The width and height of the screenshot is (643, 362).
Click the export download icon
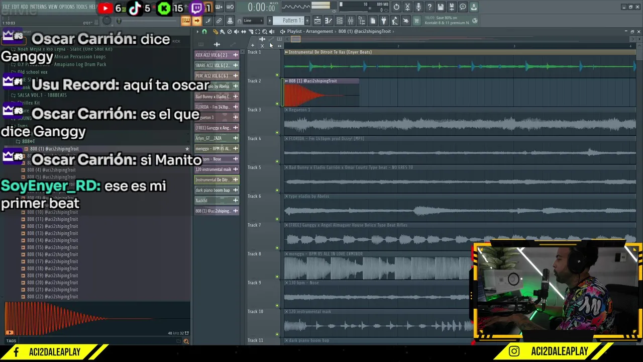coord(474,7)
